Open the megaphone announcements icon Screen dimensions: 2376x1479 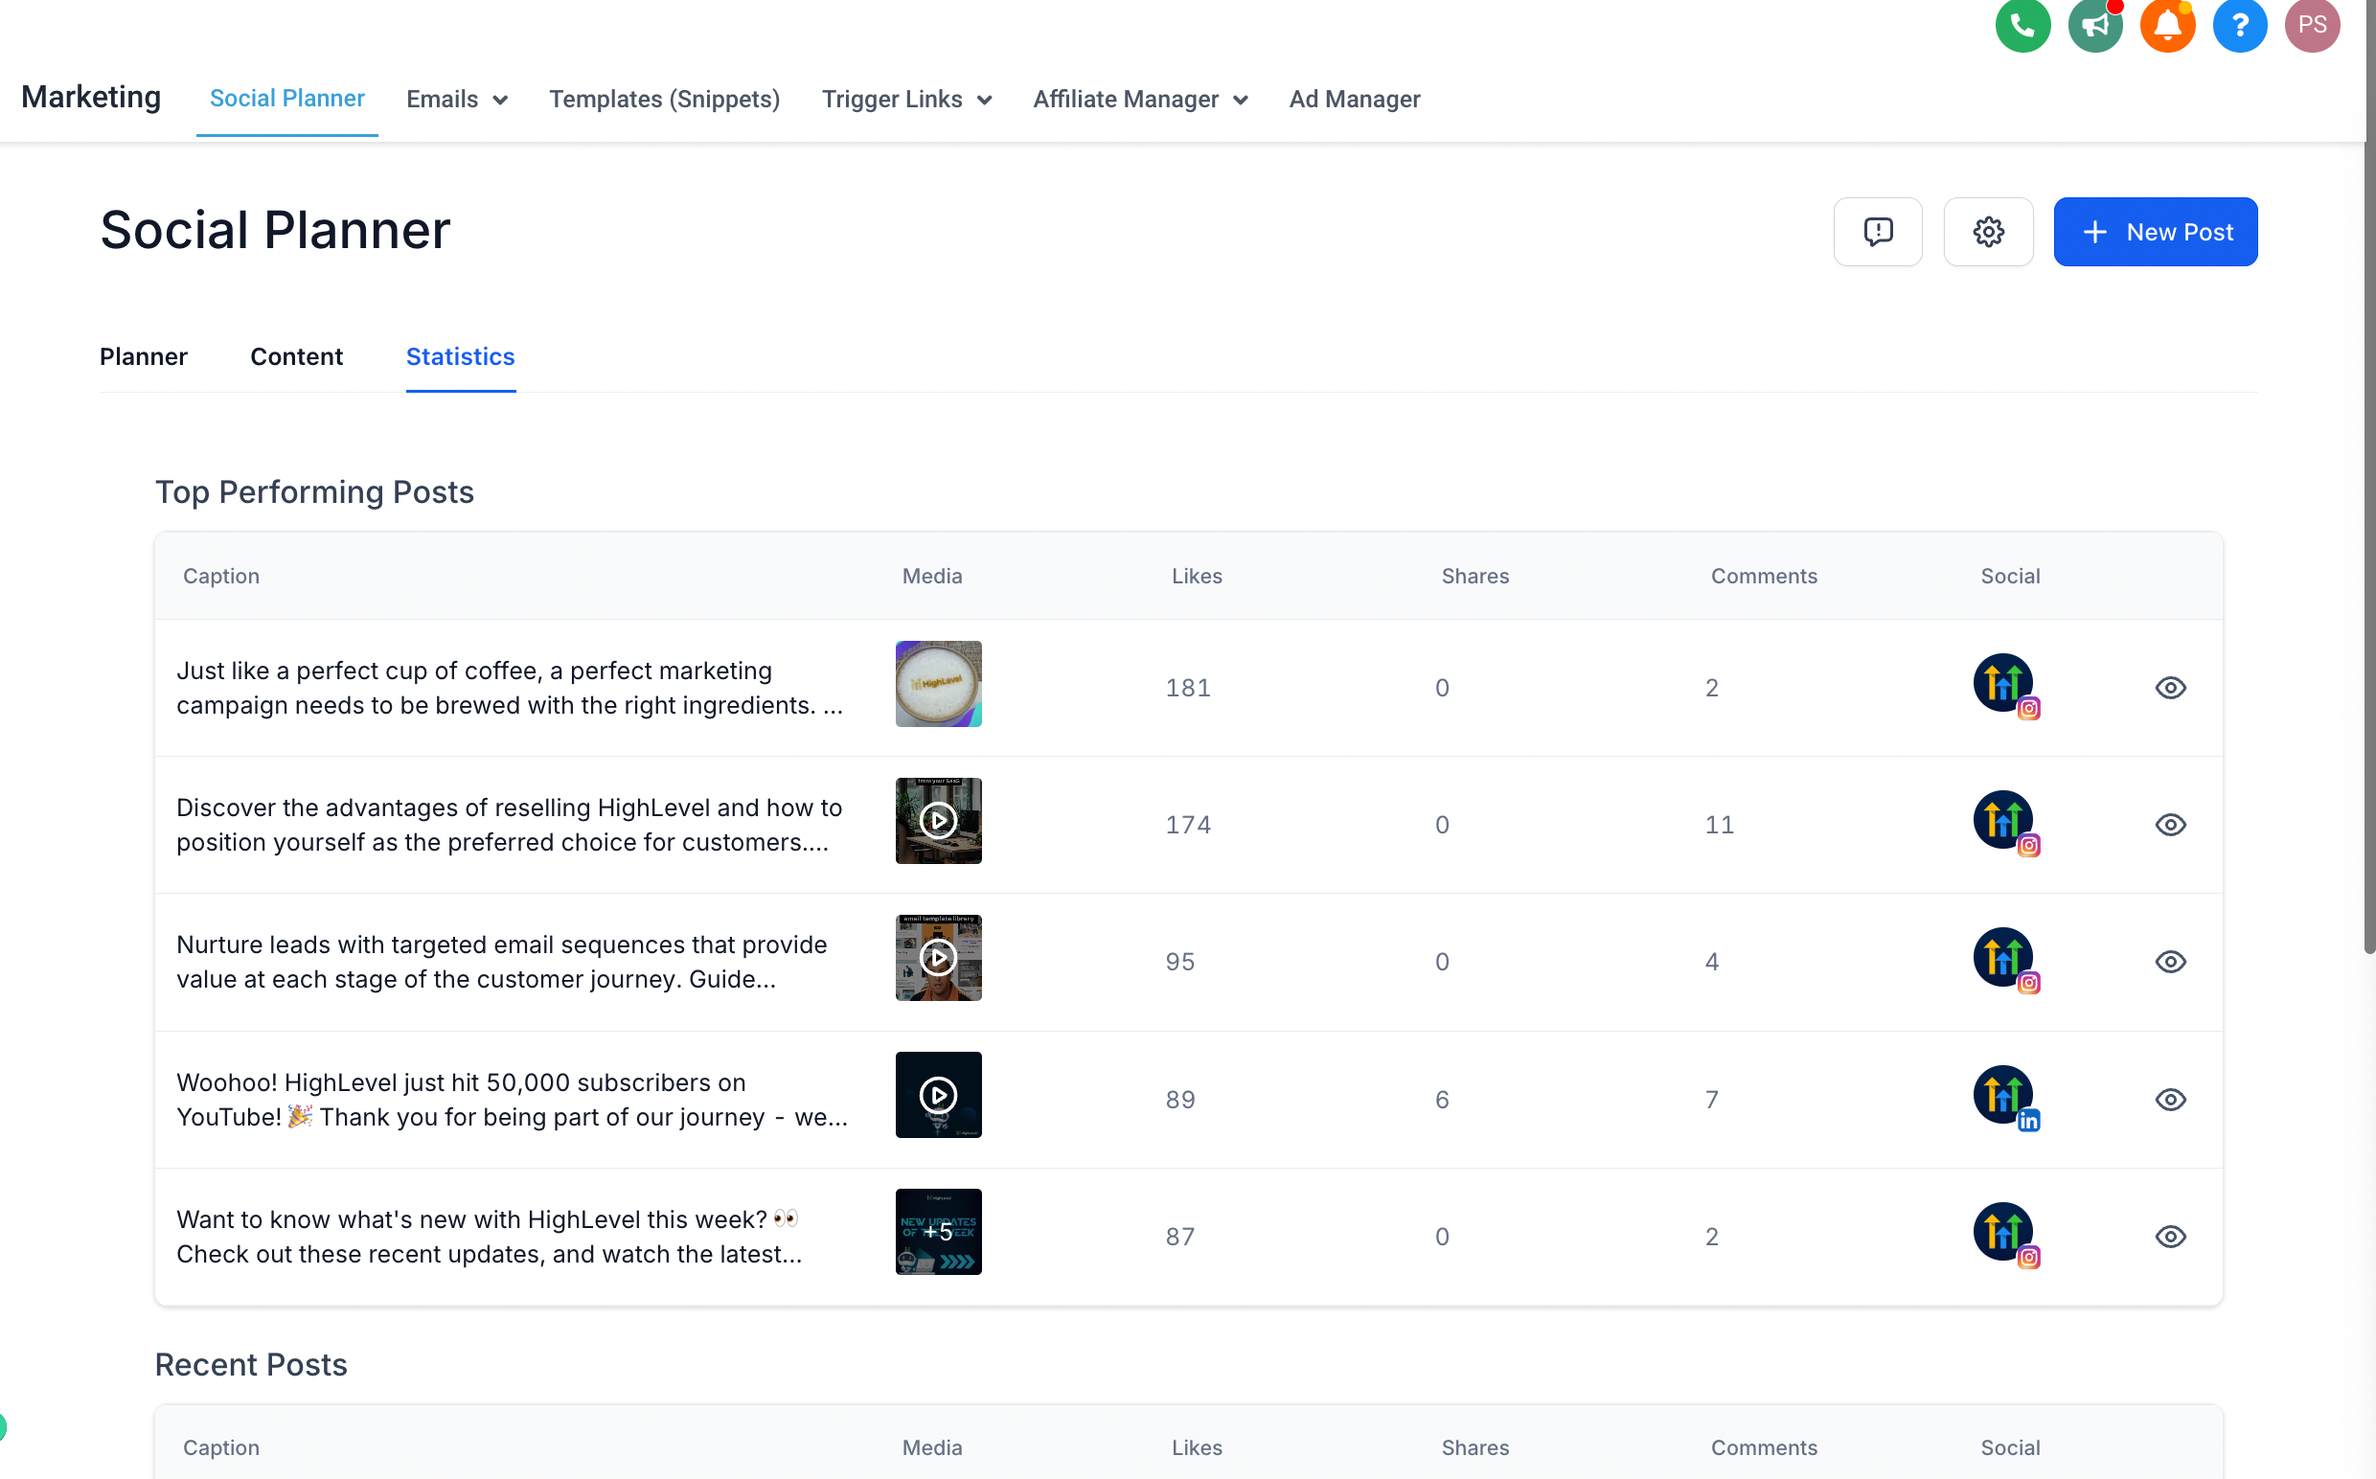2094,25
